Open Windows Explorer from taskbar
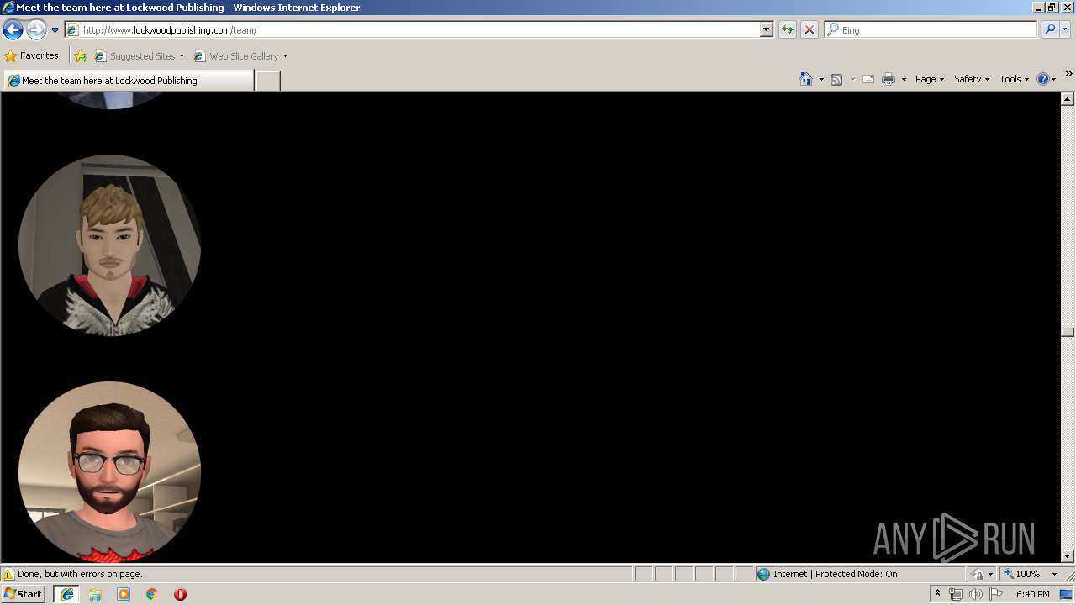This screenshot has width=1076, height=605. [x=95, y=594]
